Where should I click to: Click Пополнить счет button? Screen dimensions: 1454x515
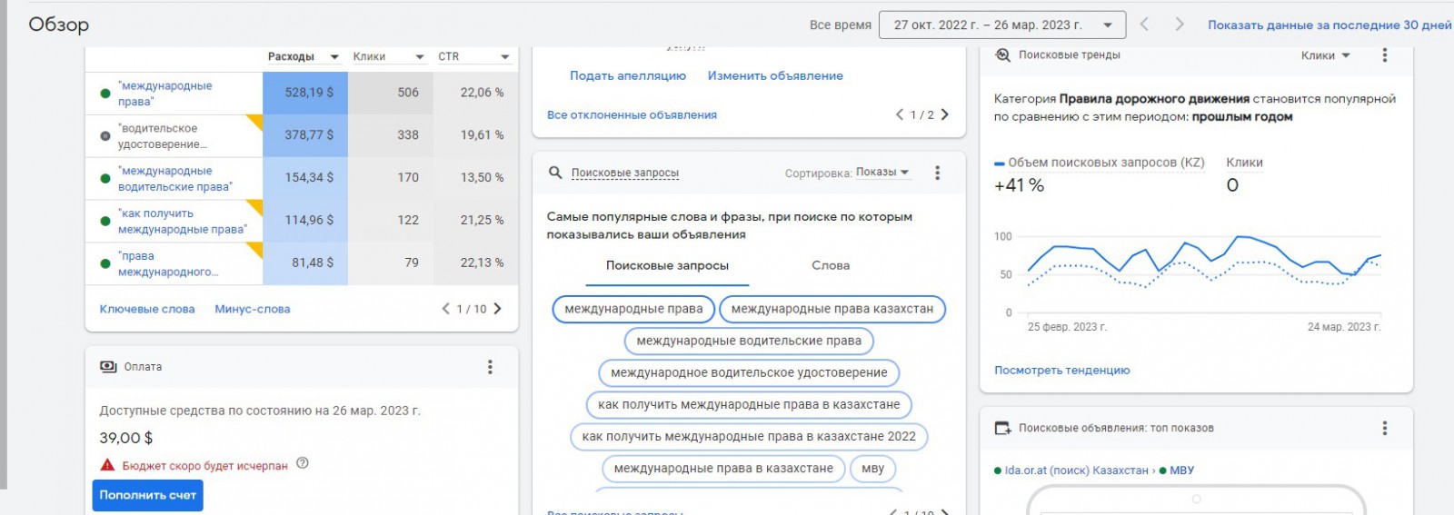(147, 495)
